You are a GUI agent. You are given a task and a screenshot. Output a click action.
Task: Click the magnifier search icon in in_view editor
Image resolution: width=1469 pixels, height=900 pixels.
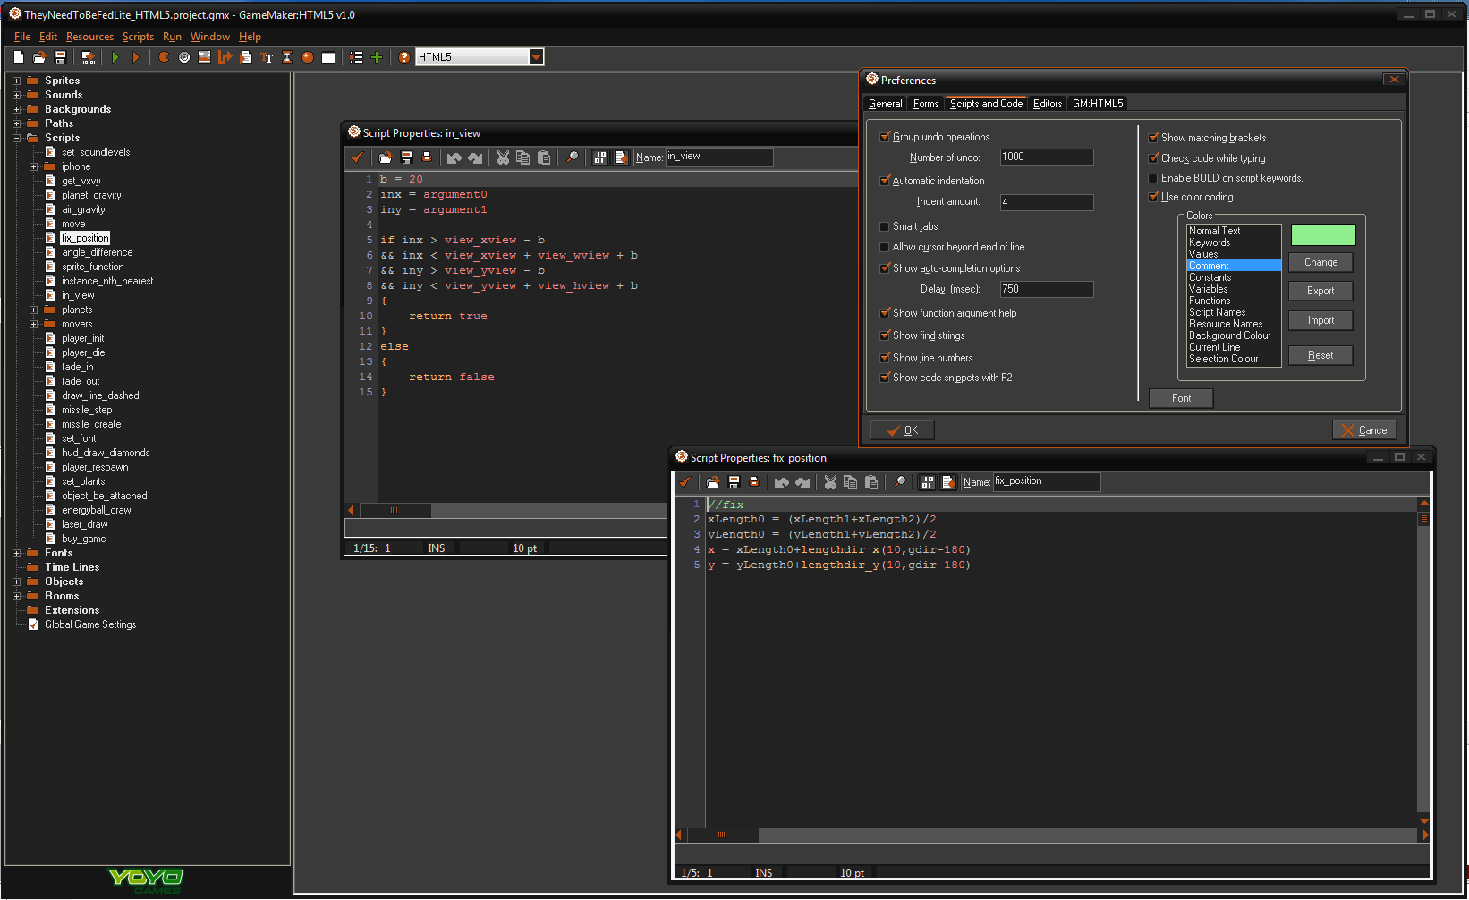[x=573, y=157]
